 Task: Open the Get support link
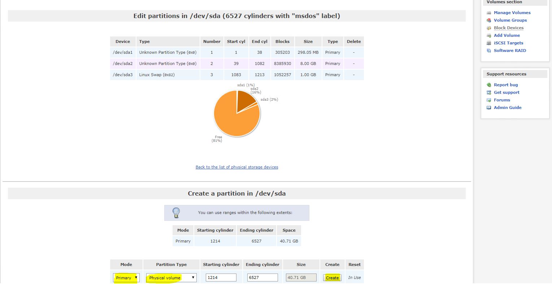point(507,92)
